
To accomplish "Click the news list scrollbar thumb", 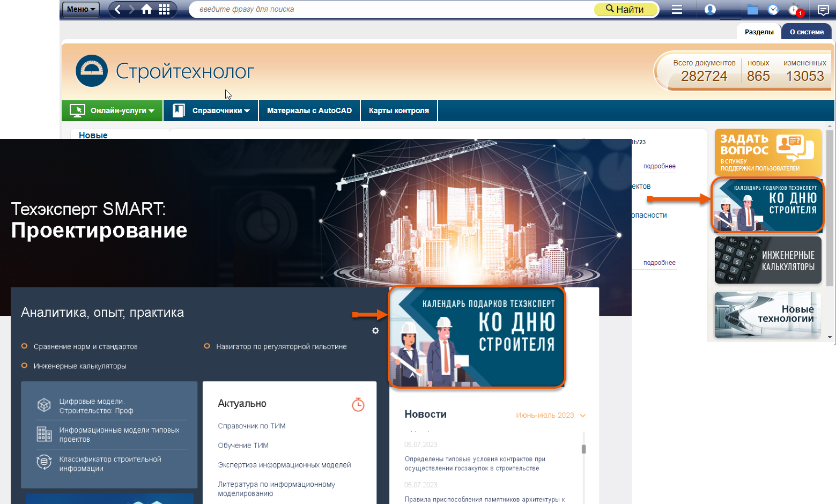I will click(x=583, y=449).
